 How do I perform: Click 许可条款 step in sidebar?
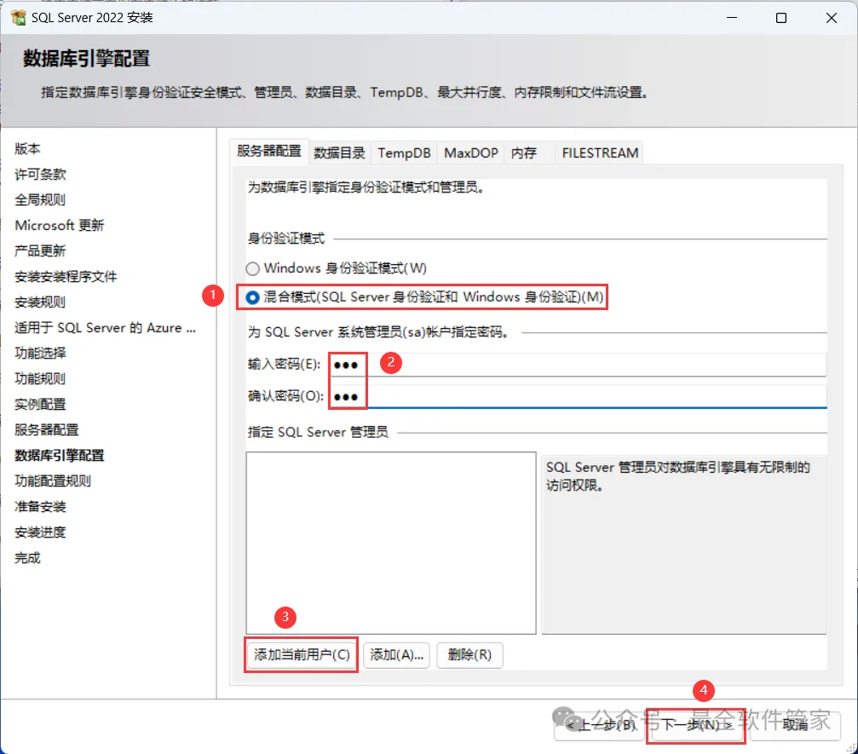point(40,175)
